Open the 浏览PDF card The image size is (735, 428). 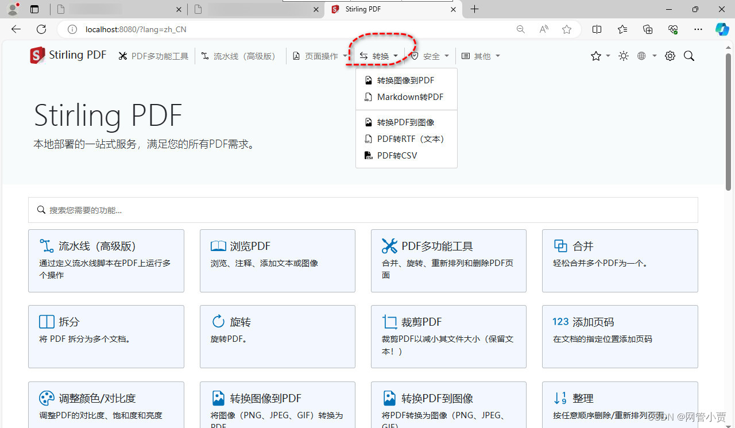[277, 261]
